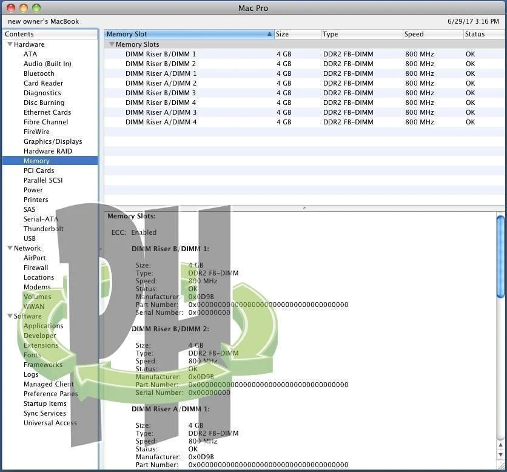Click the green zoom window button
Image resolution: width=507 pixels, height=472 pixels.
pyautogui.click(x=36, y=8)
